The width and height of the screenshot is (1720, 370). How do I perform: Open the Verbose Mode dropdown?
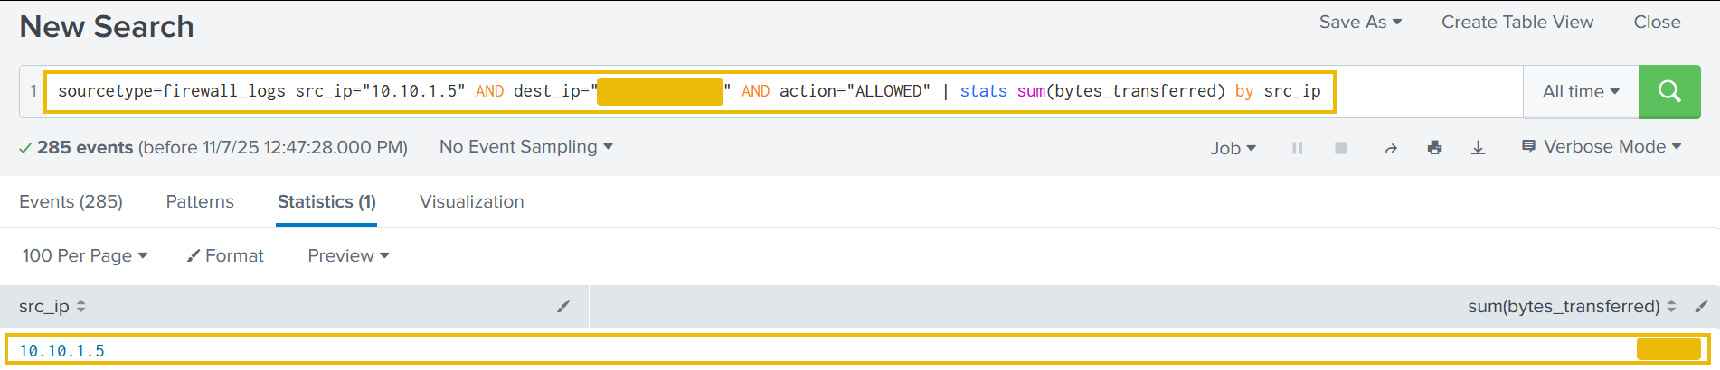pyautogui.click(x=1602, y=147)
